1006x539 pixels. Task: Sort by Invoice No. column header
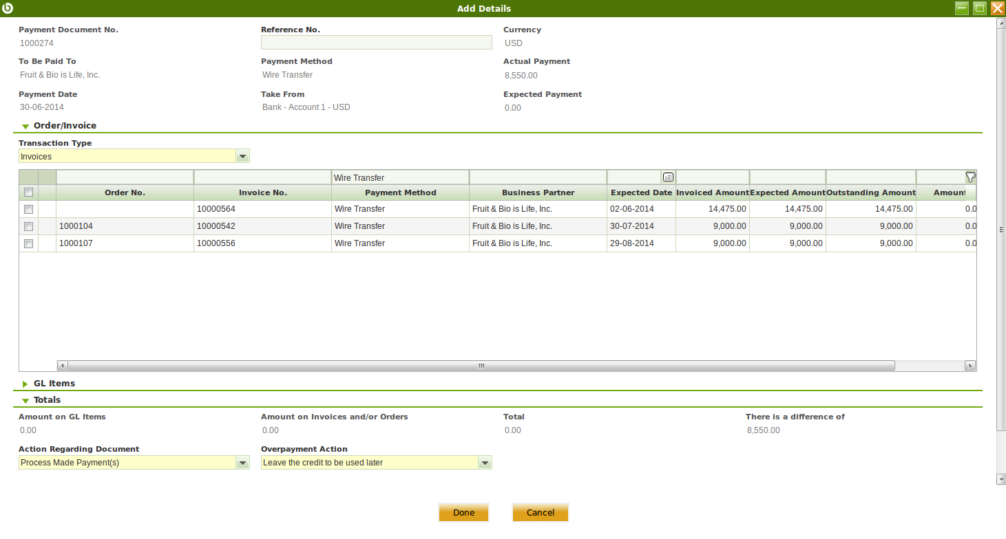262,192
